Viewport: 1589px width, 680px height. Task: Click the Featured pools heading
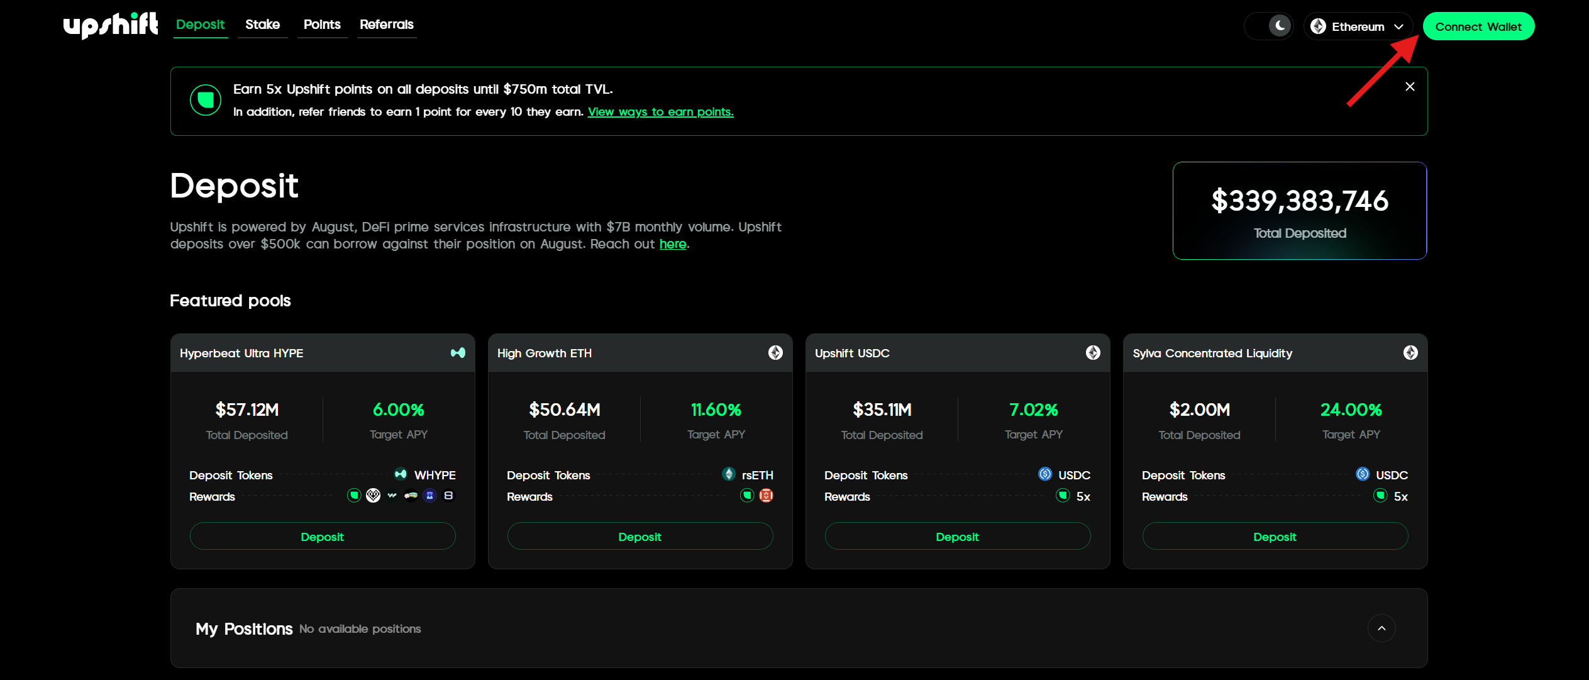pos(230,301)
